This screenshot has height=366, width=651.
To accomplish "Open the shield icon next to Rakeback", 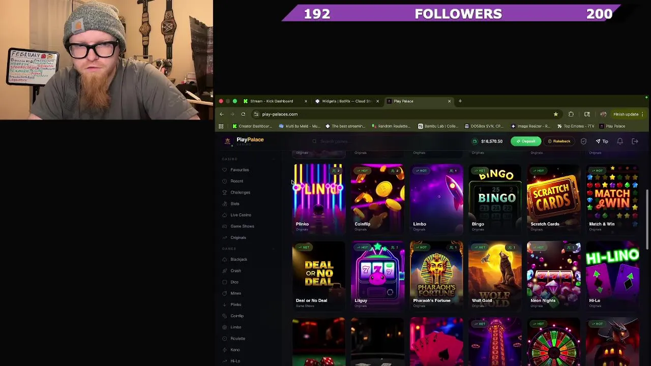I will (583, 141).
